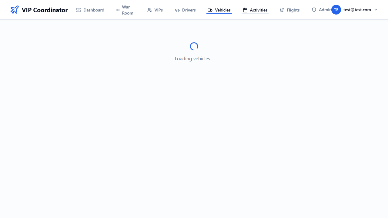Expand the user menu chevron
Image resolution: width=388 pixels, height=218 pixels.
click(376, 10)
